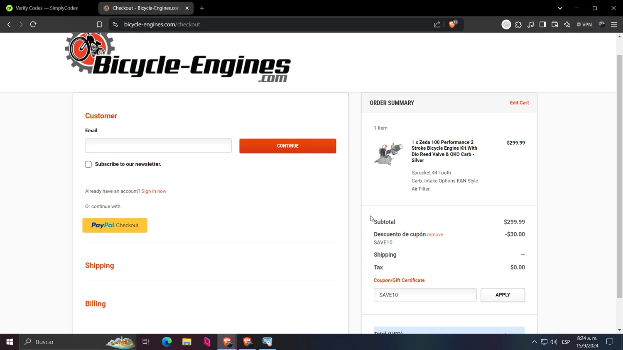The height and width of the screenshot is (350, 623).
Task: Open the browser extensions puzzle icon
Action: pos(518,24)
